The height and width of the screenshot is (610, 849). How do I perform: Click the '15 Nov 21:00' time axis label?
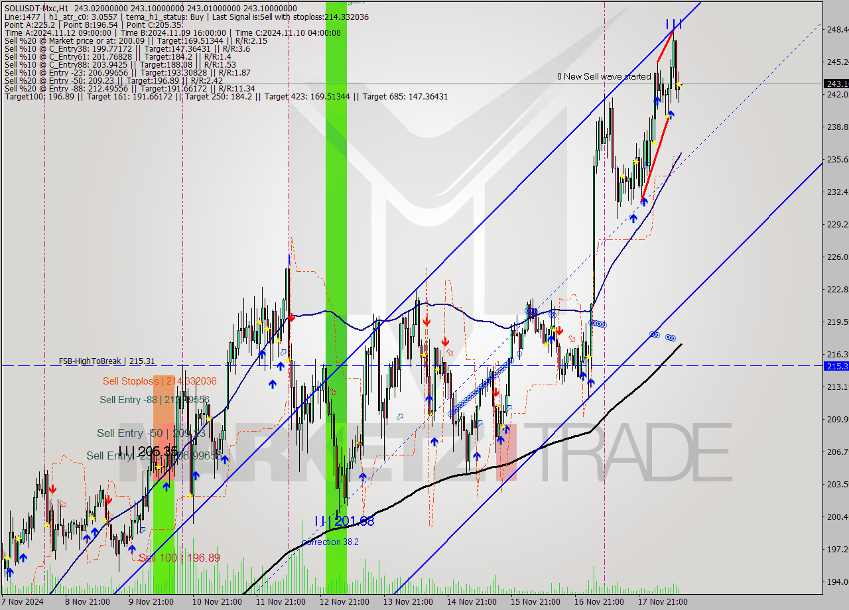(535, 602)
